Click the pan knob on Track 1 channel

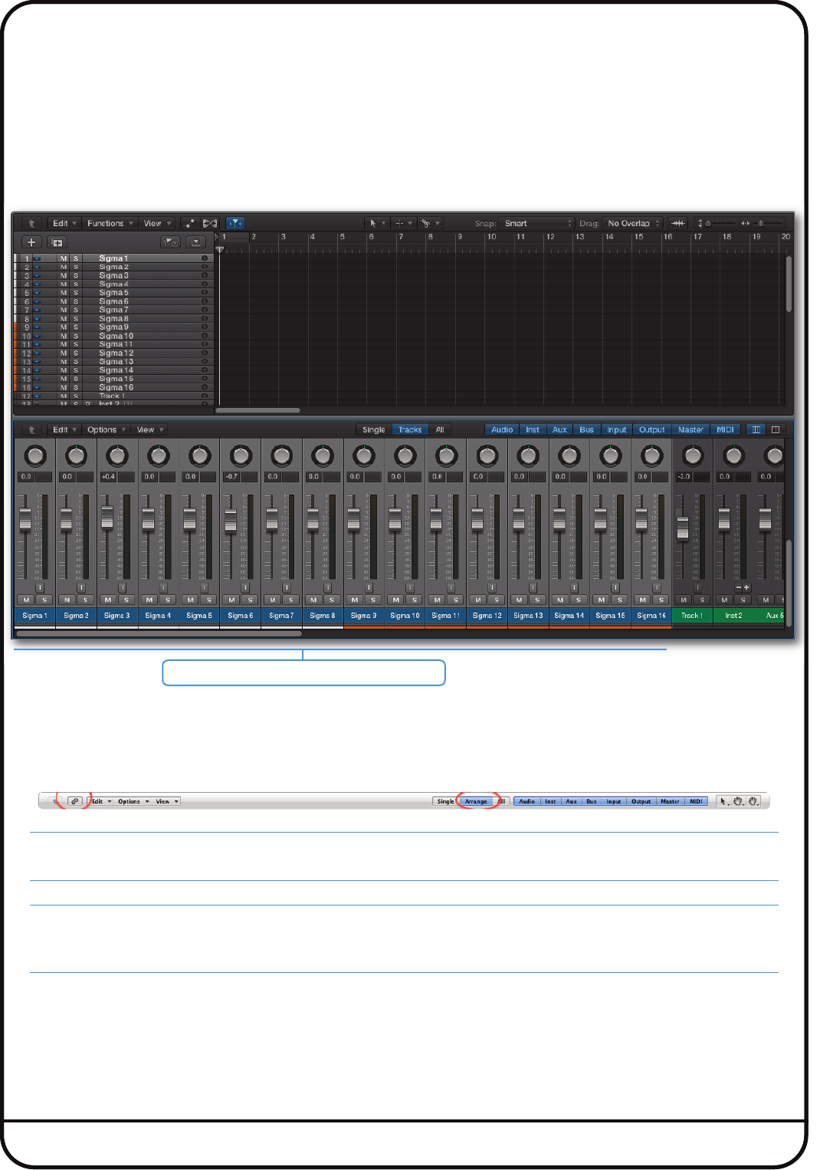(693, 455)
